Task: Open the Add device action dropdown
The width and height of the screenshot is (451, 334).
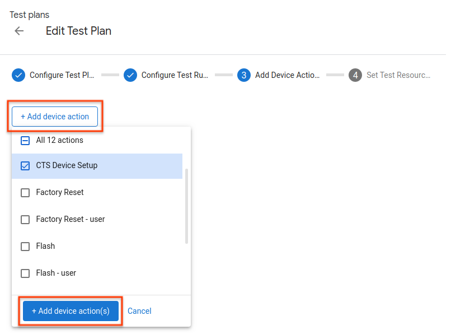Action: pyautogui.click(x=55, y=116)
